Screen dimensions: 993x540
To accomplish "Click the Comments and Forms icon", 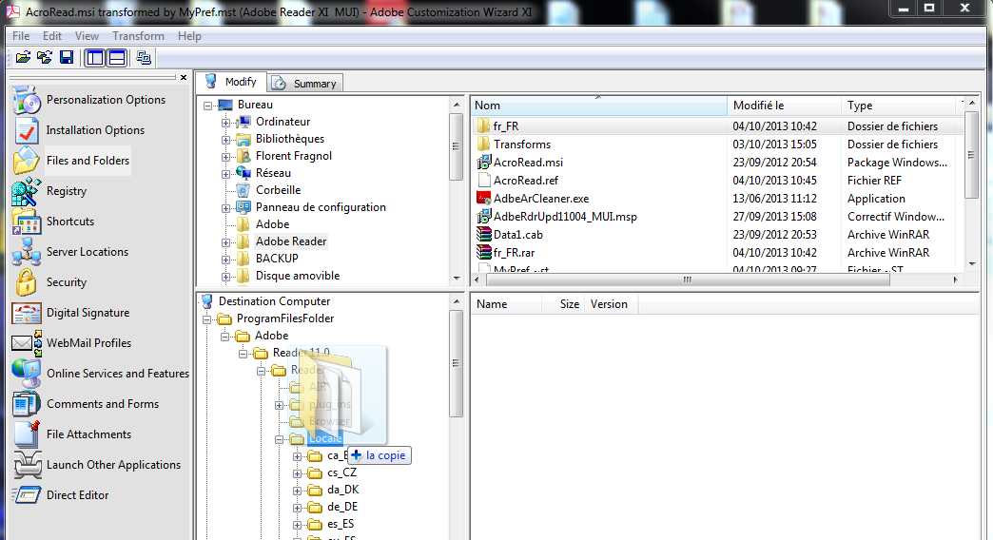I will [26, 404].
